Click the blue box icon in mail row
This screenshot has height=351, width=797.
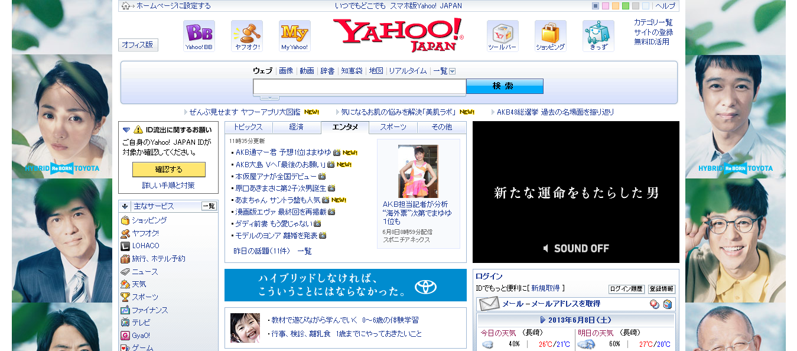coord(668,304)
